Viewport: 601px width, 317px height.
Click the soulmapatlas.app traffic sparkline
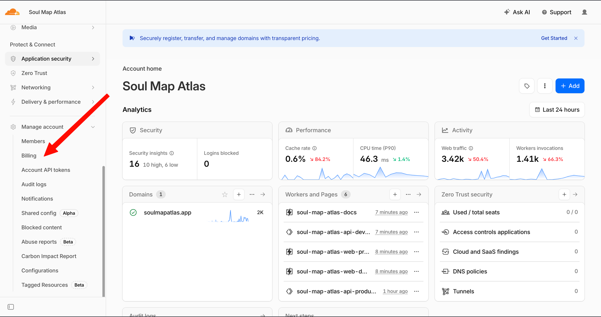pos(229,216)
